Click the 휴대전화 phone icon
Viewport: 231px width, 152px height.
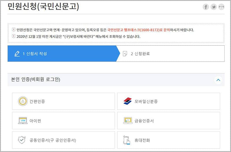(127, 140)
